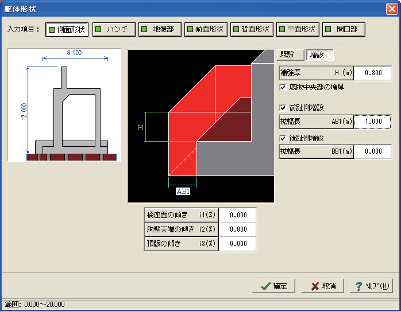This screenshot has width=401, height=312.
Task: Select the 側面形状 input item button
Action: pos(67,30)
